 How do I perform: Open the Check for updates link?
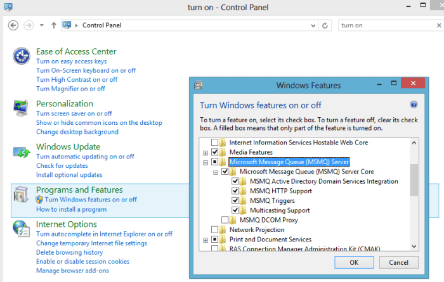(x=63, y=166)
